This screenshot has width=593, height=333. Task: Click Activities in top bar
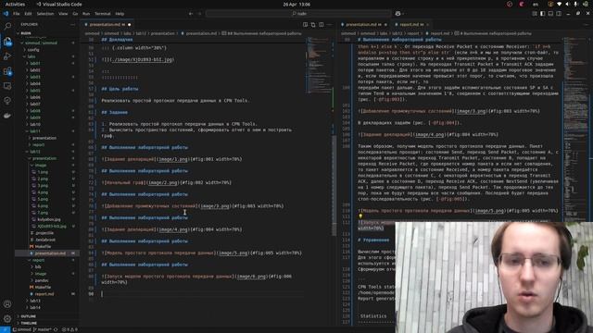15,4
